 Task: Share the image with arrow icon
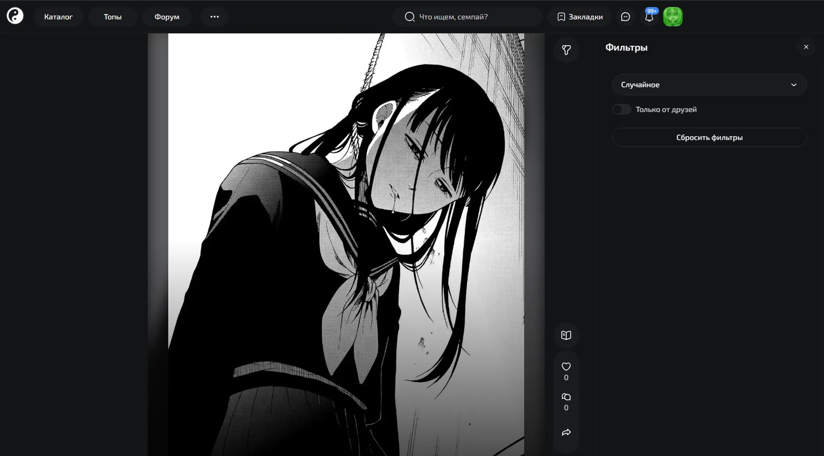point(566,432)
